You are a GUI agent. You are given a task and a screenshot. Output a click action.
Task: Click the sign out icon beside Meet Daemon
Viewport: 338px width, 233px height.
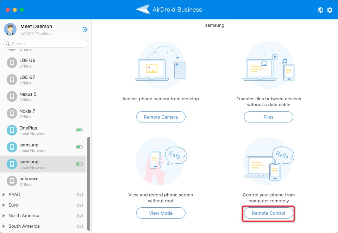click(x=85, y=30)
